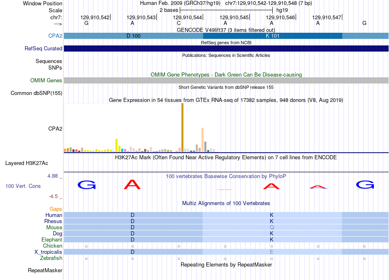Click the 100 Vert. Cons track label
Viewport: 389px width, 280px height.
(23, 186)
